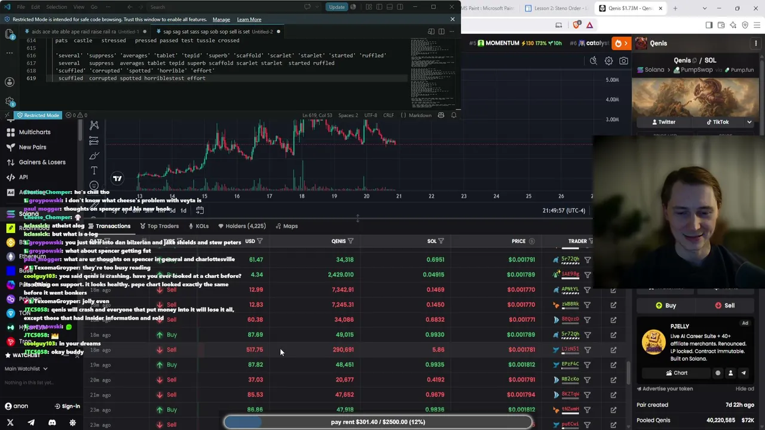Open Brave Leo AI sparkle icon
This screenshot has width=765, height=430.
pyautogui.click(x=733, y=25)
